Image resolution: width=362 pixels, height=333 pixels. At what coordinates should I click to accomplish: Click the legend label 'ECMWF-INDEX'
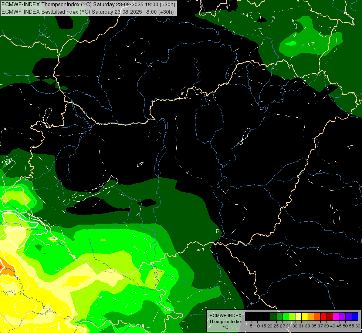[x=226, y=316]
